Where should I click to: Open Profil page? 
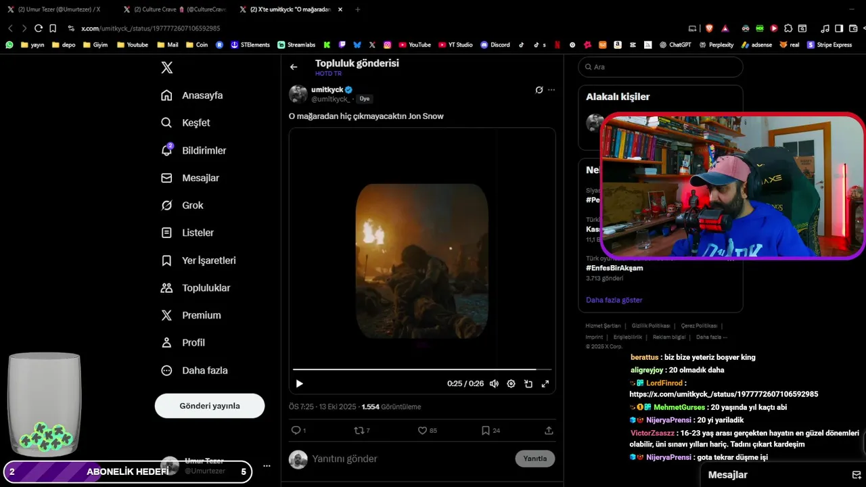(183, 343)
